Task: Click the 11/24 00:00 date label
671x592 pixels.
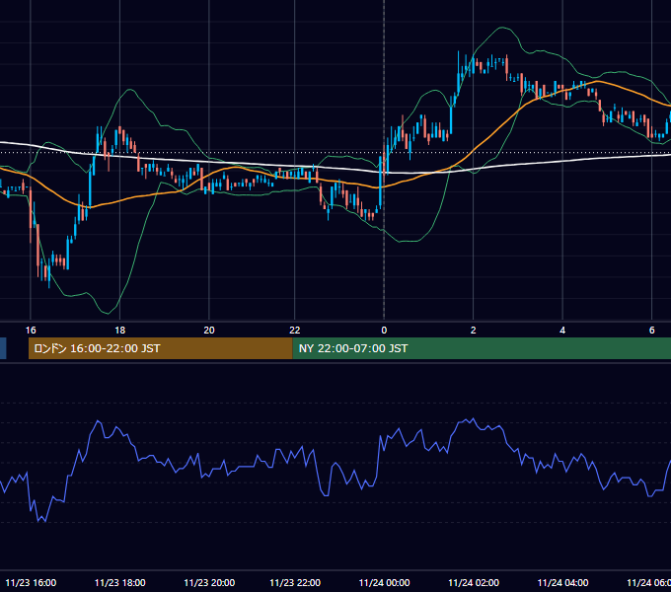Action: (x=384, y=582)
